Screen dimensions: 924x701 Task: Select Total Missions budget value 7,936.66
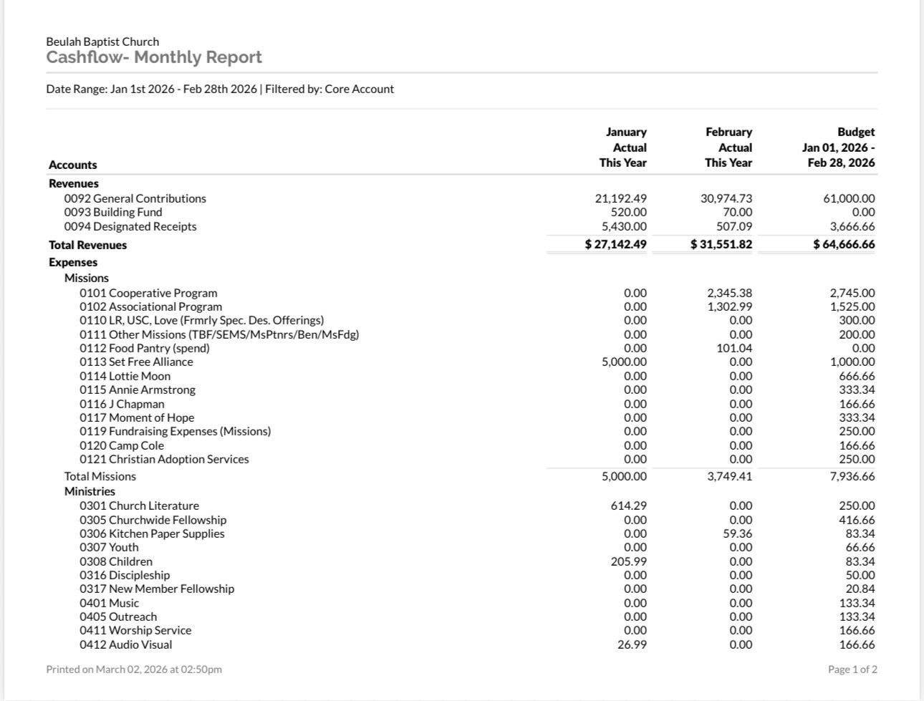(853, 476)
